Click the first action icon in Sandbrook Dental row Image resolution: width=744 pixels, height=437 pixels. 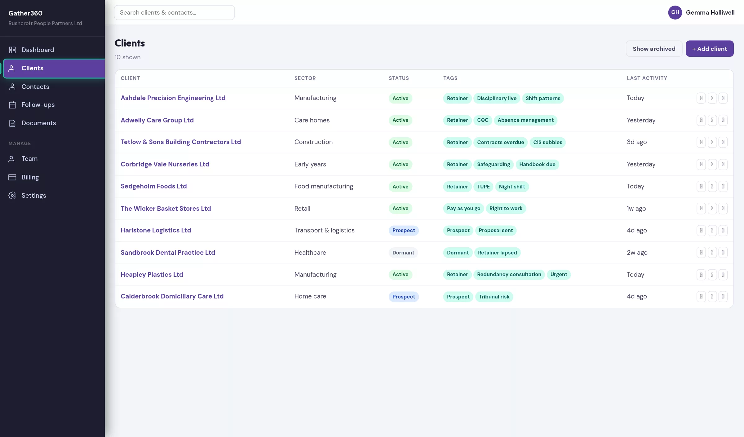701,253
